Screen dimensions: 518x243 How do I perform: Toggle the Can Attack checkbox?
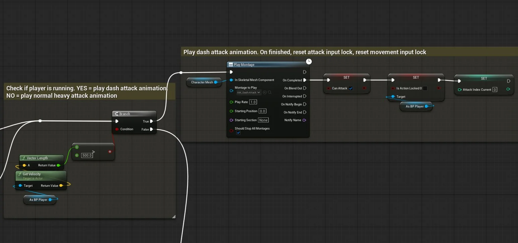[x=351, y=88]
